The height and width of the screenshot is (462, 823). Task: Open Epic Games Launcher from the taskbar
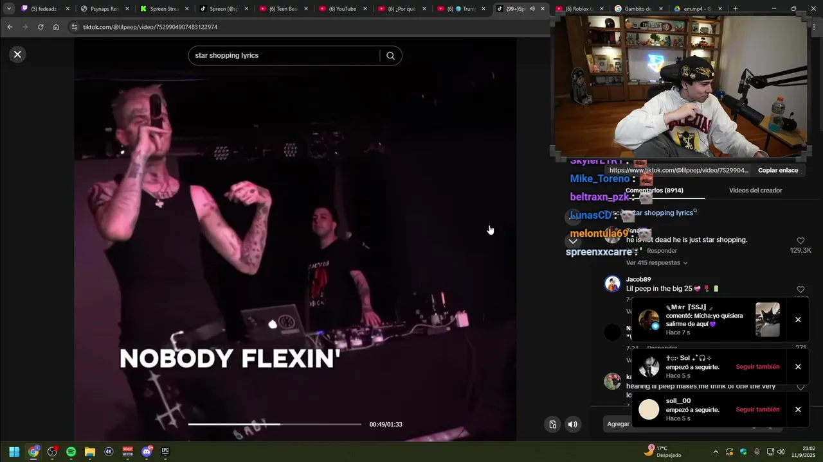point(165,452)
